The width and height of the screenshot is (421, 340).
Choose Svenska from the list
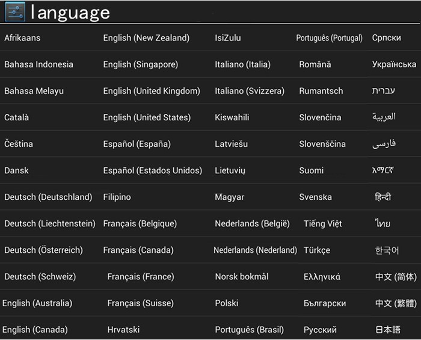tap(315, 197)
